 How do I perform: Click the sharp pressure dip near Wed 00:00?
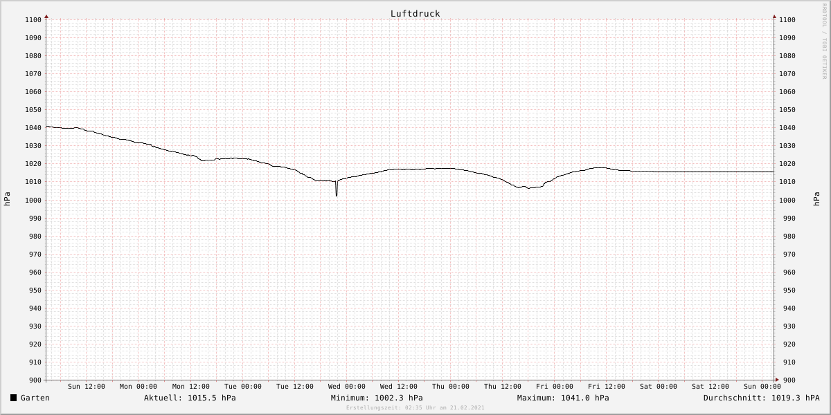click(x=337, y=190)
